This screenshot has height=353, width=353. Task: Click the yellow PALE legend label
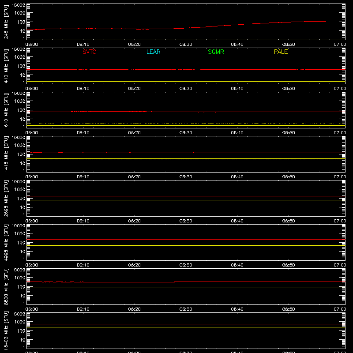coord(281,52)
